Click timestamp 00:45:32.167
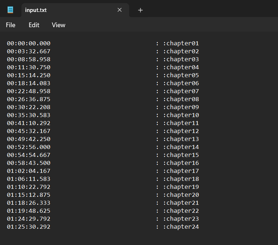278x245 pixels. [x=29, y=131]
